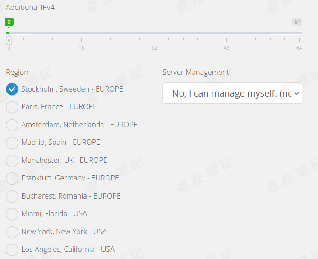The height and width of the screenshot is (259, 318).
Task: Click the Server Management dropdown chevron arrow
Action: (x=296, y=93)
